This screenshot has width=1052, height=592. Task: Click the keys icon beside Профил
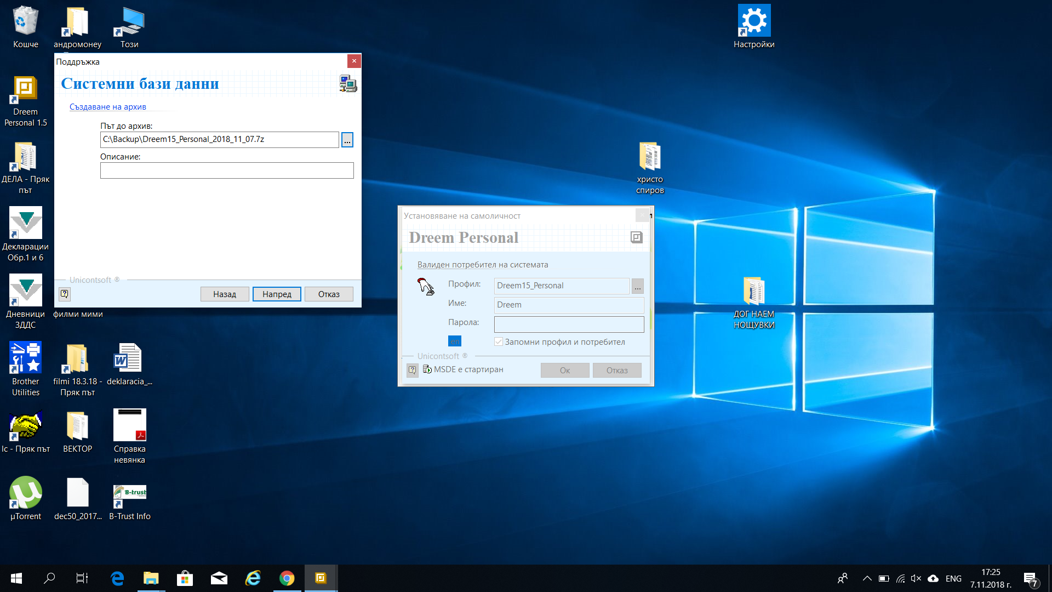click(x=426, y=286)
